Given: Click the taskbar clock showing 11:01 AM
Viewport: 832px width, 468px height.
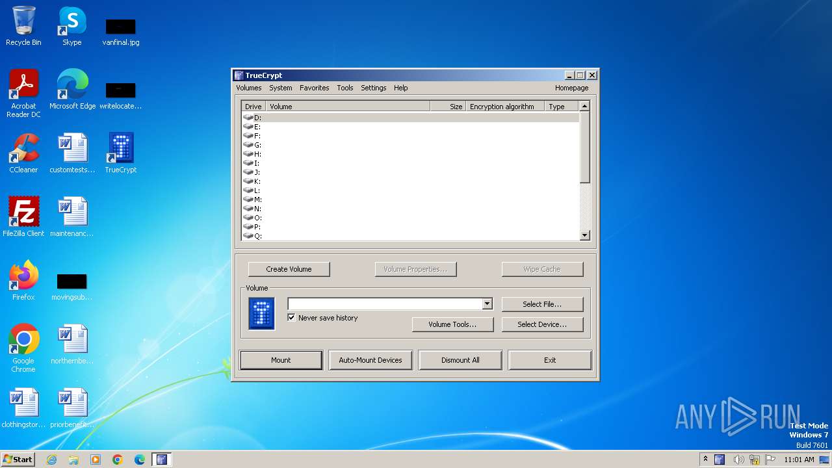Looking at the screenshot, I should [x=799, y=460].
